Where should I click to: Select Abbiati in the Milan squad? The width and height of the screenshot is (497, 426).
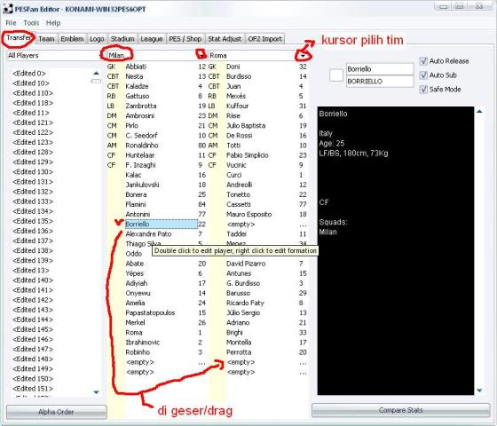coord(136,67)
